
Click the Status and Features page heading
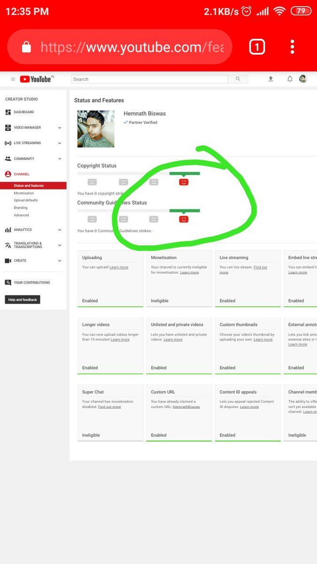tap(99, 101)
